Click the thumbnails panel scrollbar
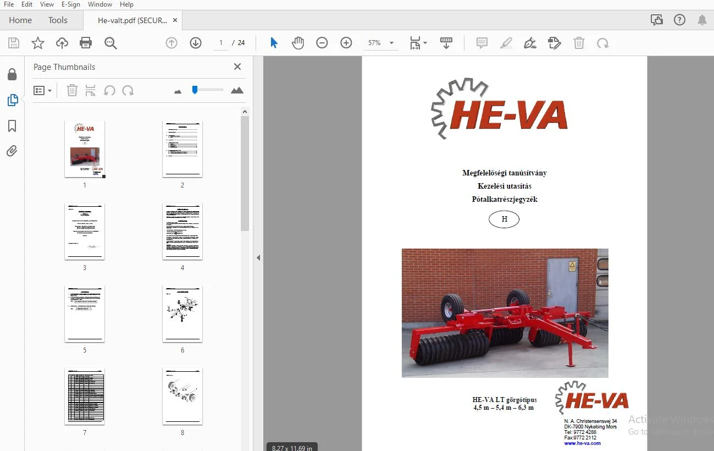The width and height of the screenshot is (714, 451). point(245,173)
